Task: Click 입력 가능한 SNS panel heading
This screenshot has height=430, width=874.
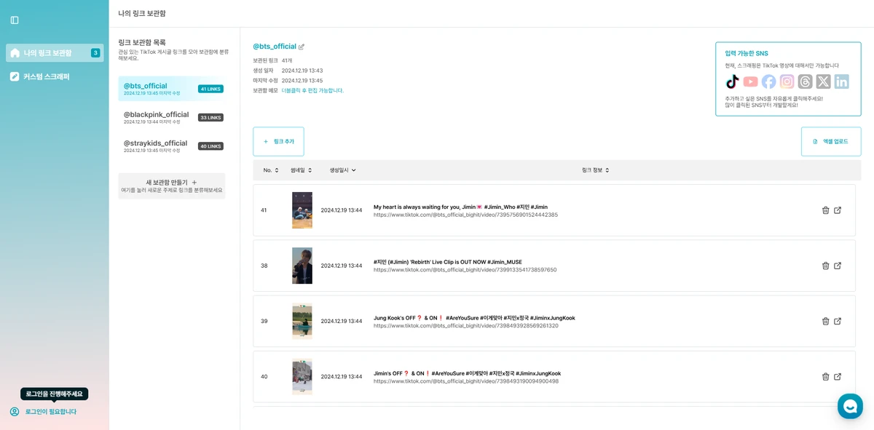Action: tap(747, 53)
